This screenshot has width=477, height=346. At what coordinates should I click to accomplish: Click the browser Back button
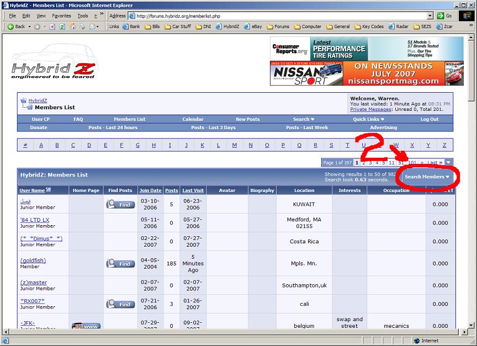click(16, 26)
